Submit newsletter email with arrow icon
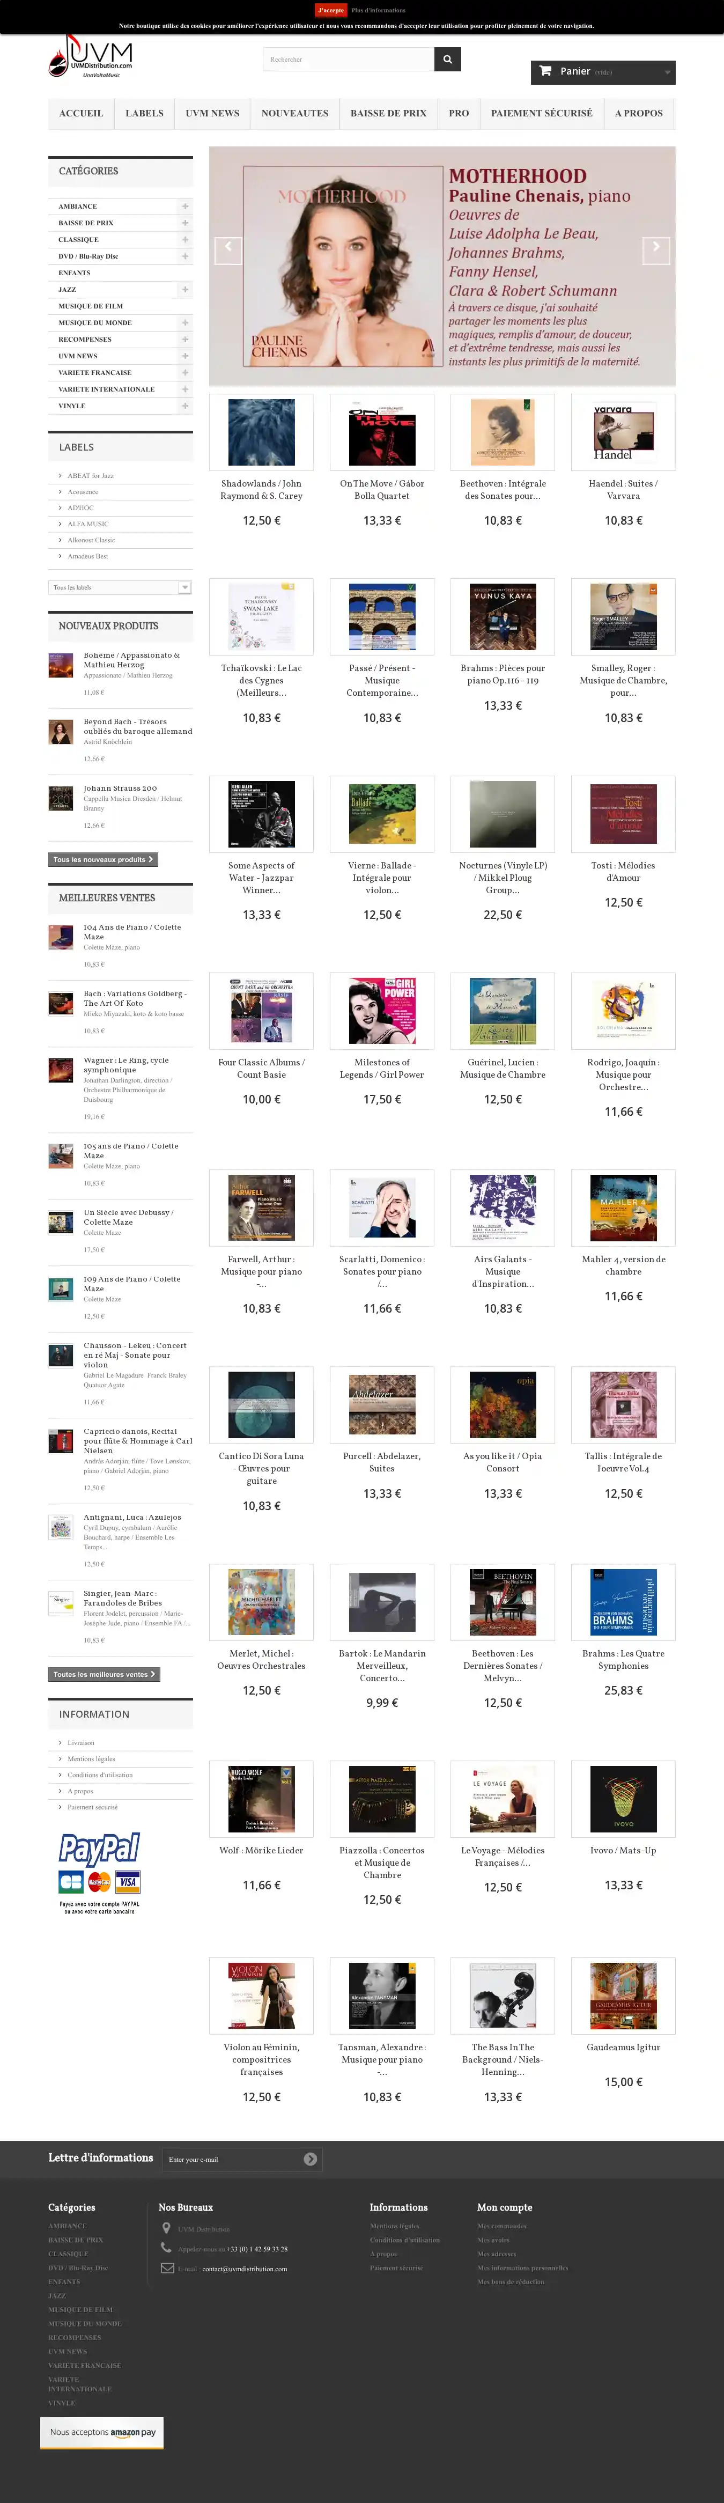 pos(310,2159)
